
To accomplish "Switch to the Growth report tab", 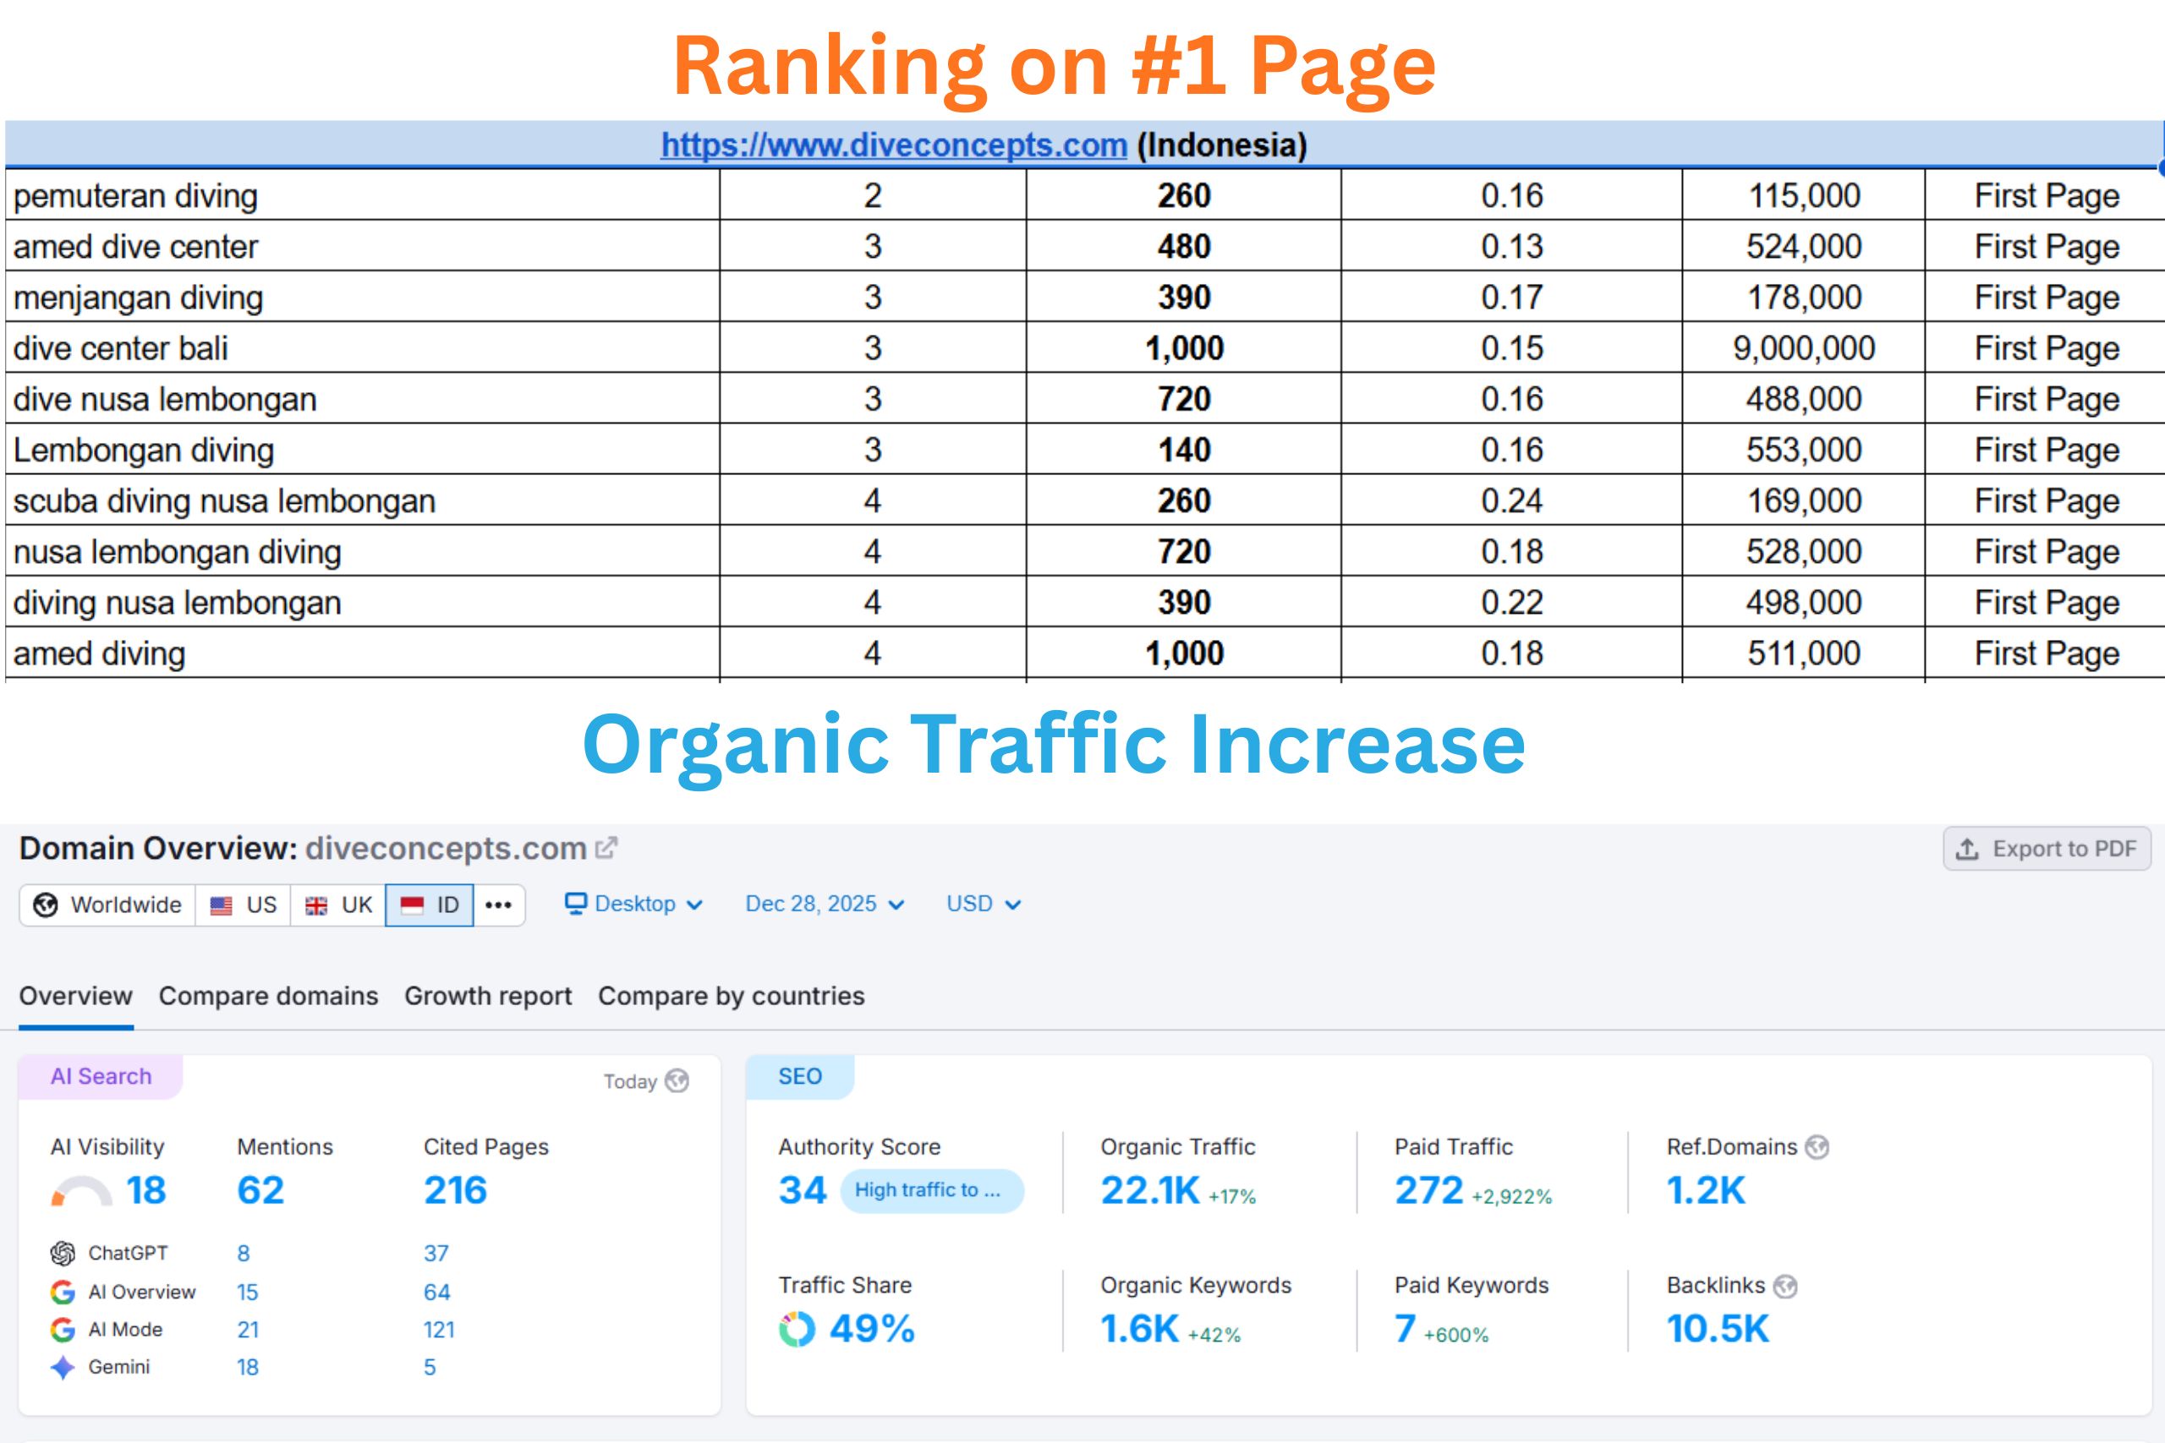I will coord(487,996).
